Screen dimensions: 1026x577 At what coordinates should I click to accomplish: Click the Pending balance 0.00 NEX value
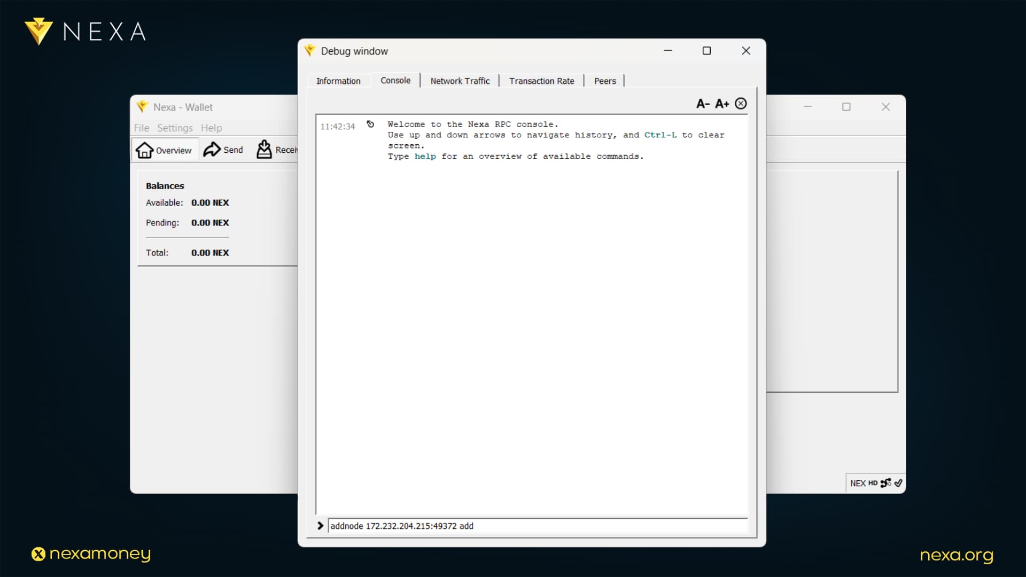click(x=210, y=223)
